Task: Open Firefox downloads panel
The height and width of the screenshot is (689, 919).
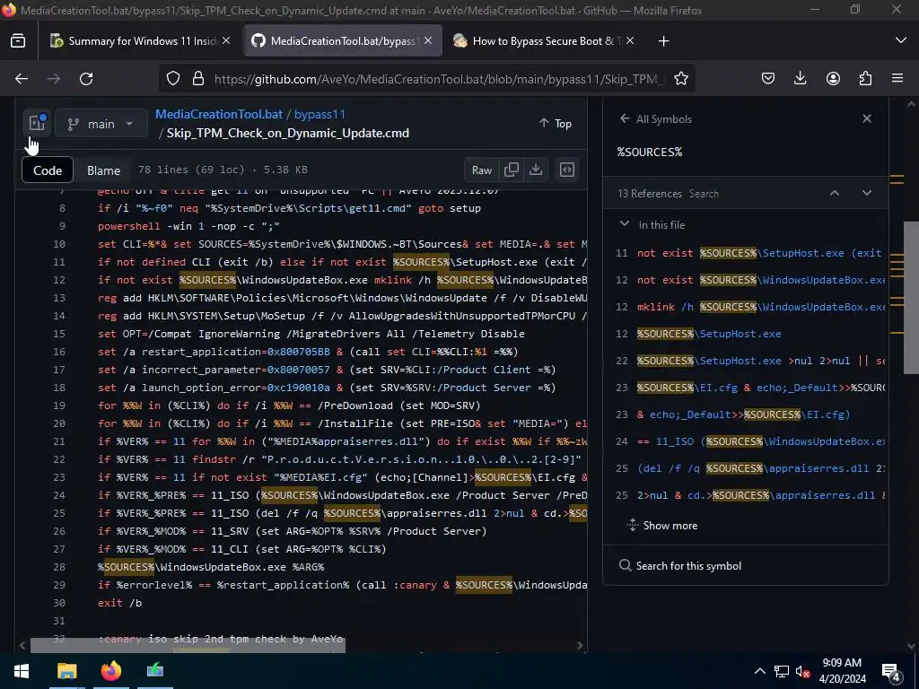Action: [800, 79]
